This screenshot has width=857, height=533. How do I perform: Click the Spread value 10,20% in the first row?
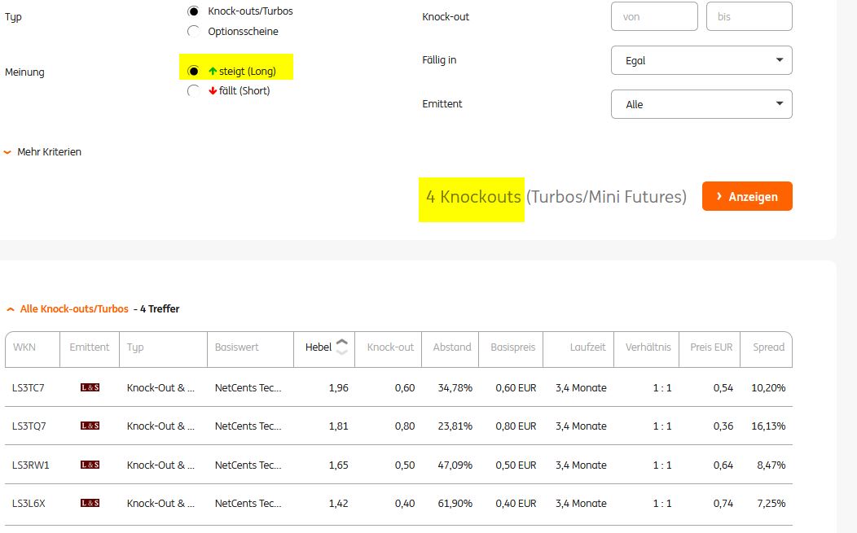click(769, 388)
